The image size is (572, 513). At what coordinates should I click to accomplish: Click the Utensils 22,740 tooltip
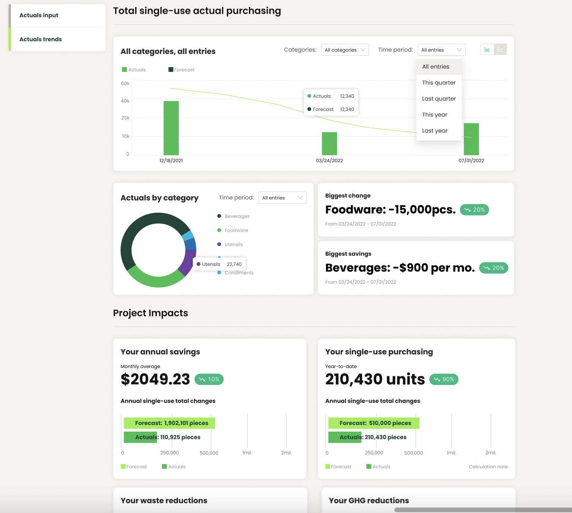219,264
